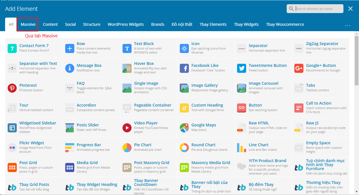This screenshot has width=359, height=195.
Task: Select the Custom Heading yellow icon
Action: pyautogui.click(x=184, y=108)
